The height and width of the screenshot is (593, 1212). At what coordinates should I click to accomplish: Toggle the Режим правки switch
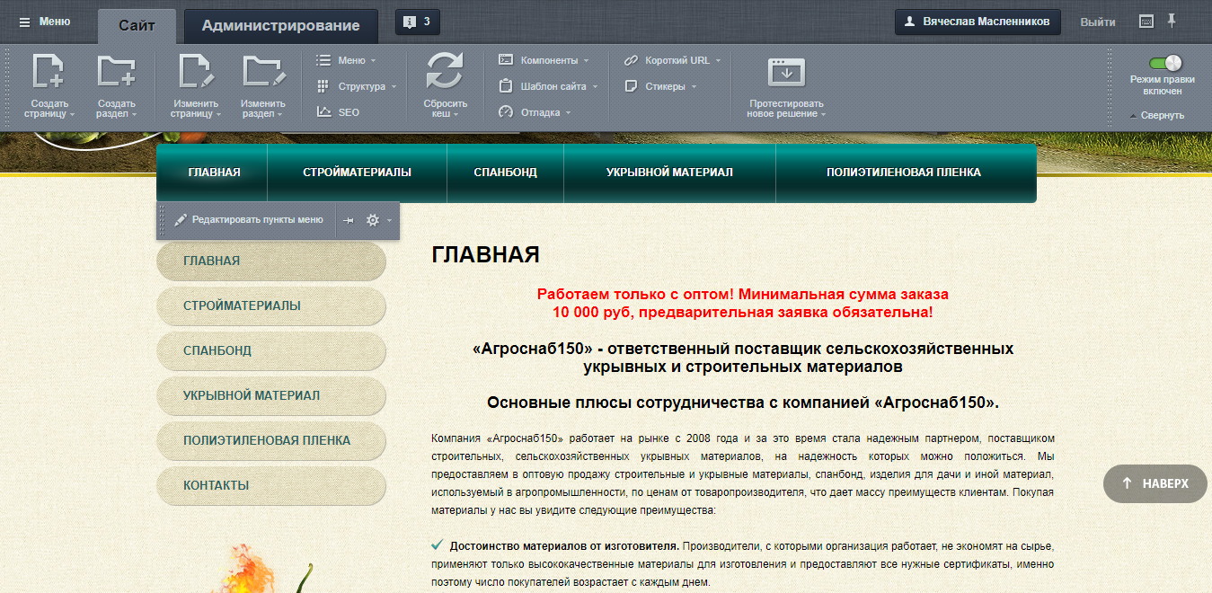(x=1165, y=63)
